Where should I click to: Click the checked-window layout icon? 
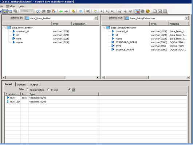160,11
